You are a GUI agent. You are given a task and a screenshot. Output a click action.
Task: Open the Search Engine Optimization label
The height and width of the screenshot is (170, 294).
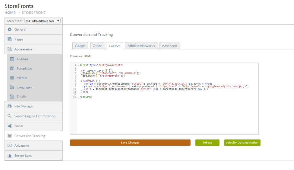[35, 116]
